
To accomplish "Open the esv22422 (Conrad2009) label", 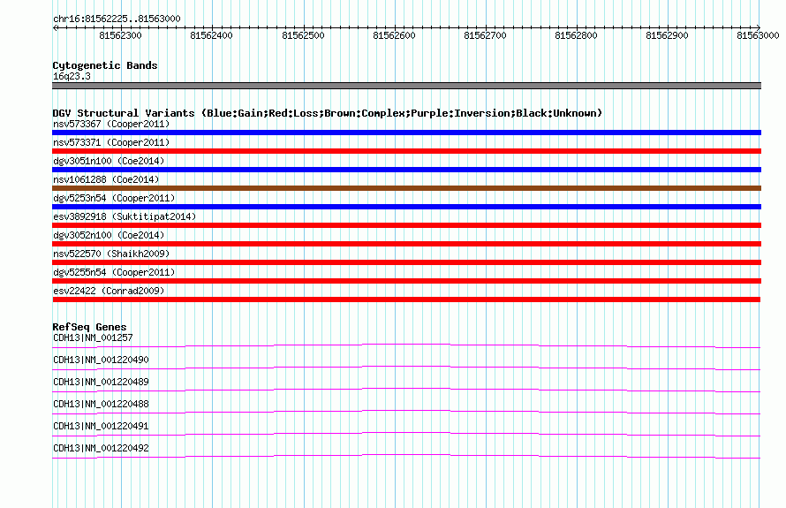I will click(x=109, y=291).
